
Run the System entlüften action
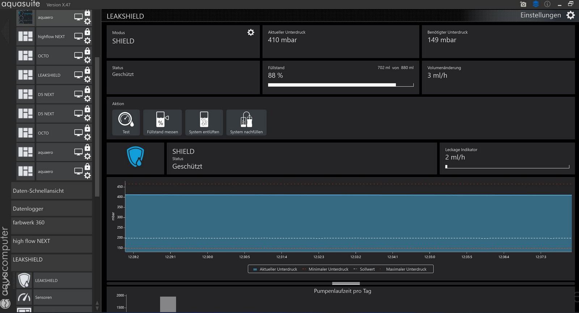point(204,123)
